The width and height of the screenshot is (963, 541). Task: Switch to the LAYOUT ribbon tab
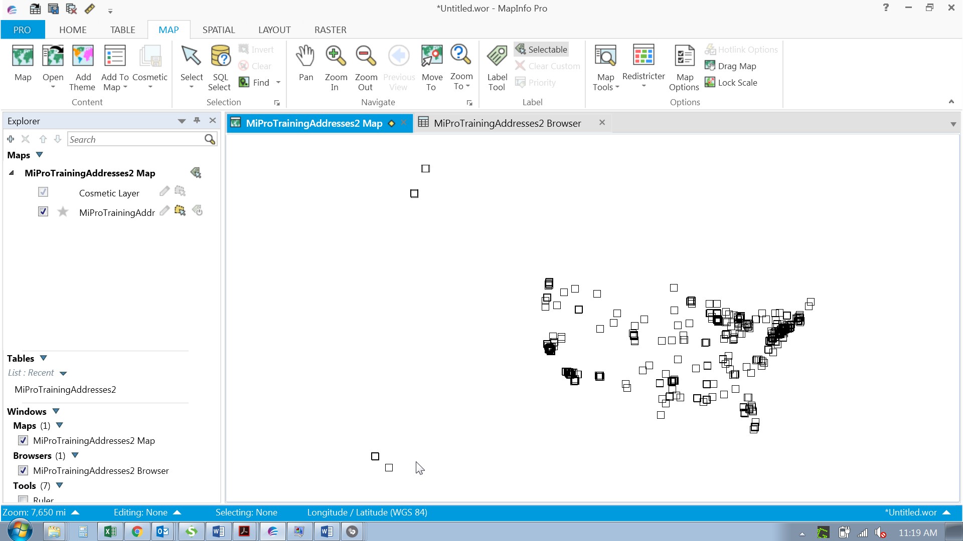(274, 30)
